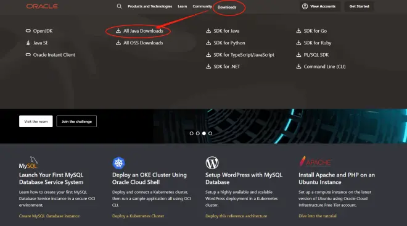This screenshot has width=407, height=226.
Task: Click the Apache feather logo
Action: tap(315, 162)
